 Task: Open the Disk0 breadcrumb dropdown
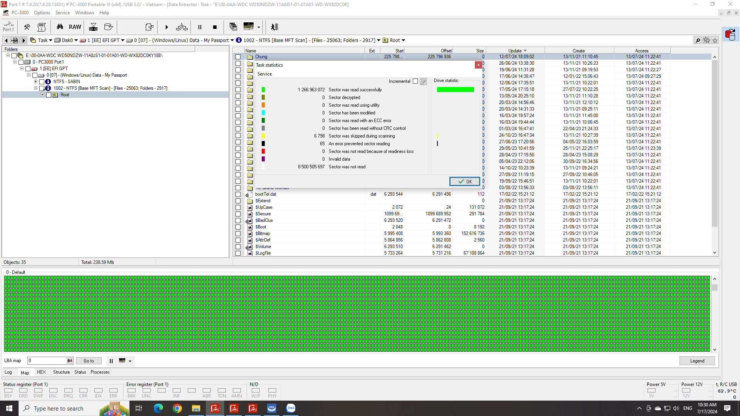tap(76, 40)
